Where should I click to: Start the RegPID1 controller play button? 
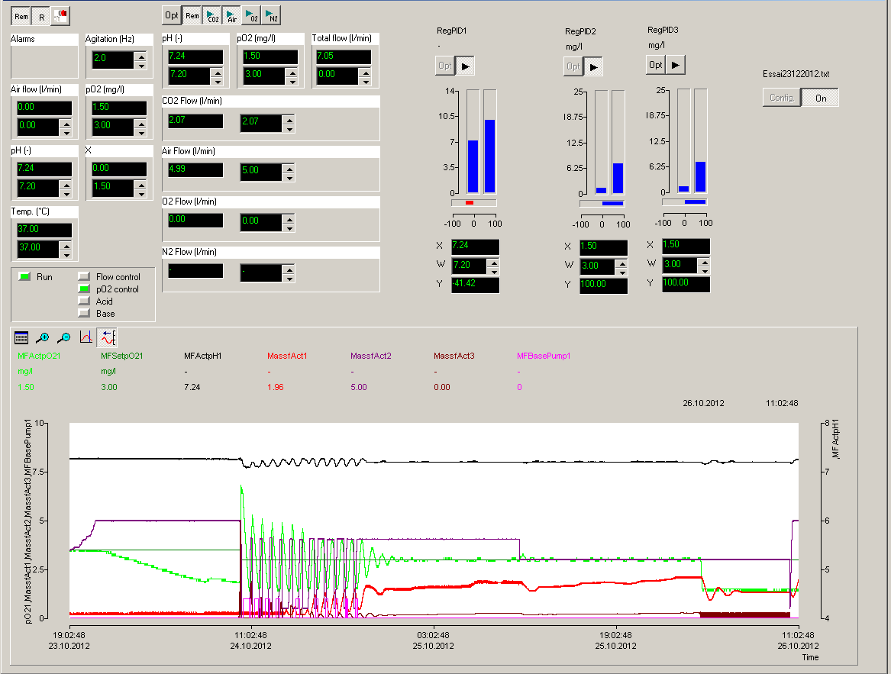click(466, 66)
